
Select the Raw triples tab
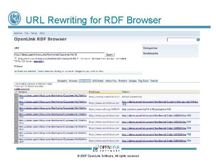[85, 81]
